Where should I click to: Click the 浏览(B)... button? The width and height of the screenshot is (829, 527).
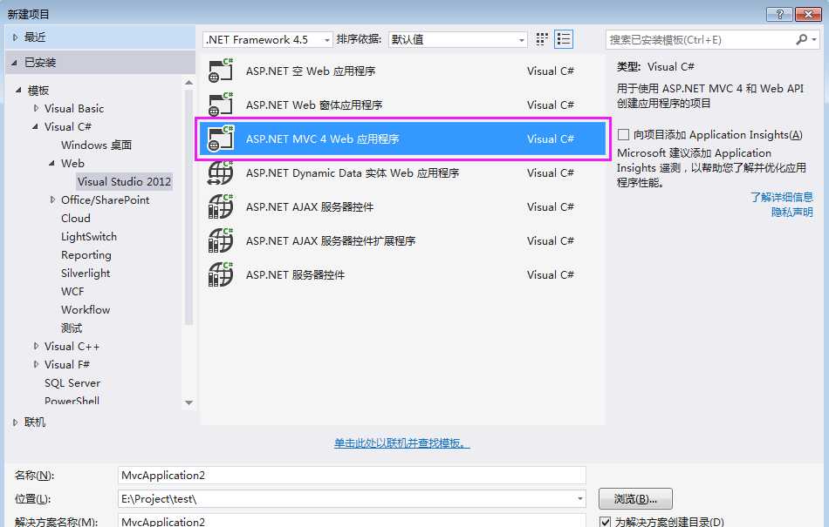coord(635,498)
